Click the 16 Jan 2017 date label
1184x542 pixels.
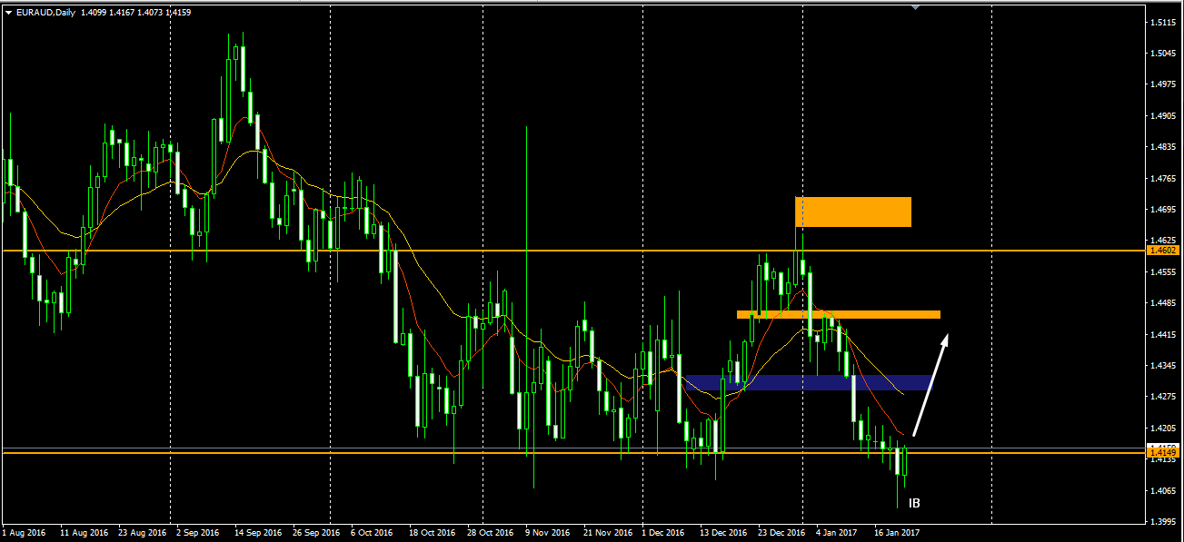897,533
